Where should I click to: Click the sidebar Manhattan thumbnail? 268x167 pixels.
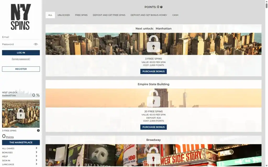pos(21,114)
